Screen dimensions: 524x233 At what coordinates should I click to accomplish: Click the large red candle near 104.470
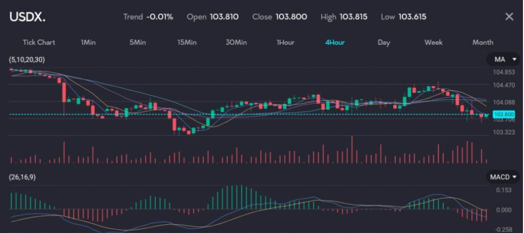tap(64, 91)
